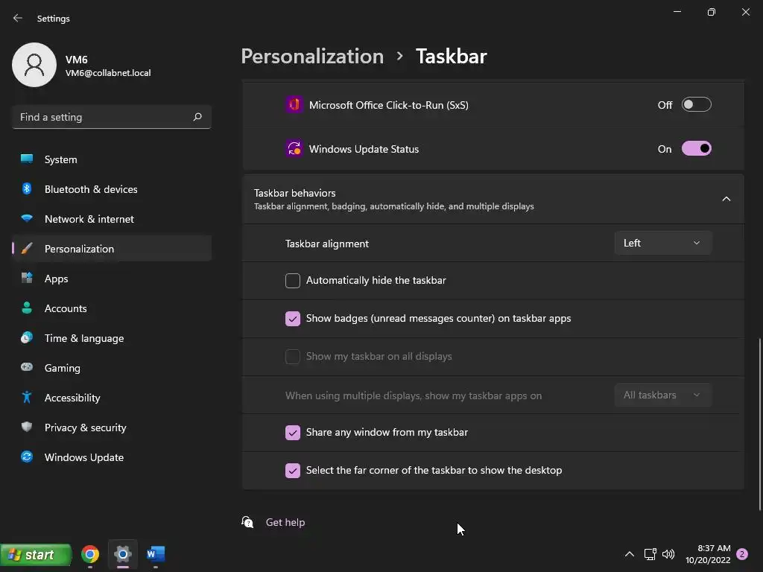763x572 pixels.
Task: Click the green start button
Action: (x=36, y=554)
